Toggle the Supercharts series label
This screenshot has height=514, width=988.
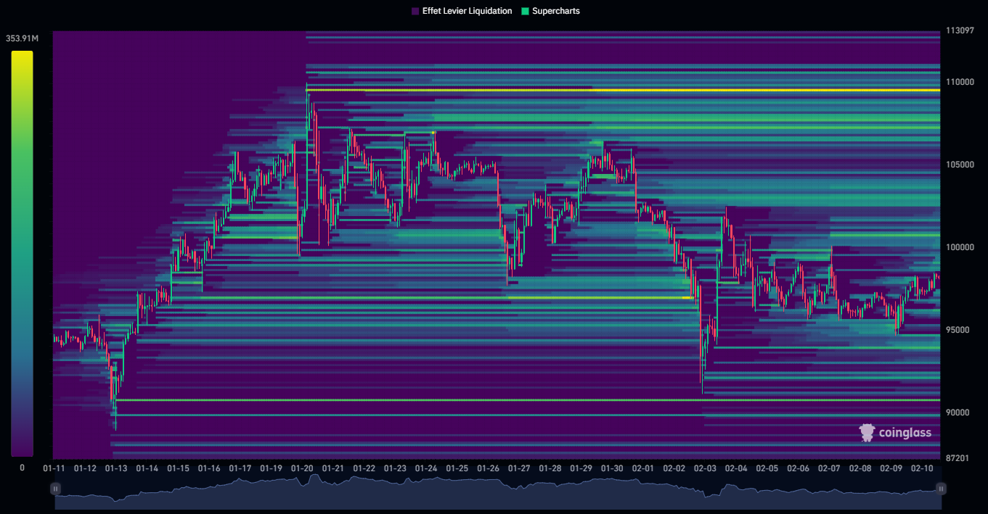(556, 12)
